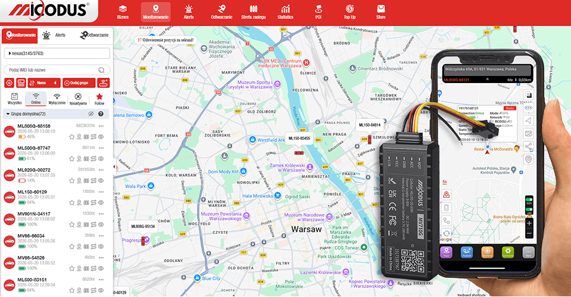Open more options menu for MV66-66034
Image resolution: width=571 pixels, height=297 pixels.
tap(101, 235)
